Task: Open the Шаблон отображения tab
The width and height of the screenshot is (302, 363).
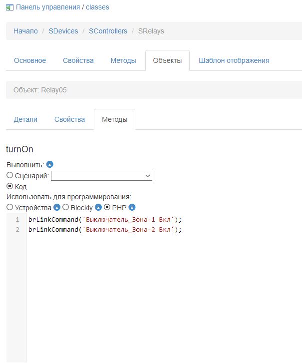Action: pos(234,60)
